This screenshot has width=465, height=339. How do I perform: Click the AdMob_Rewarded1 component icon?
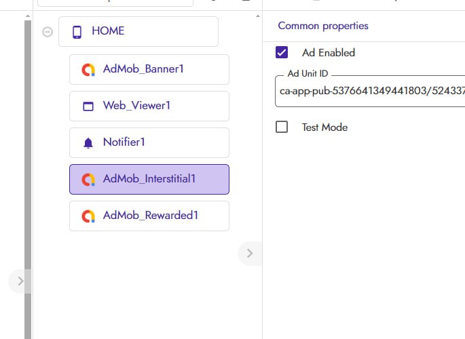pos(88,216)
